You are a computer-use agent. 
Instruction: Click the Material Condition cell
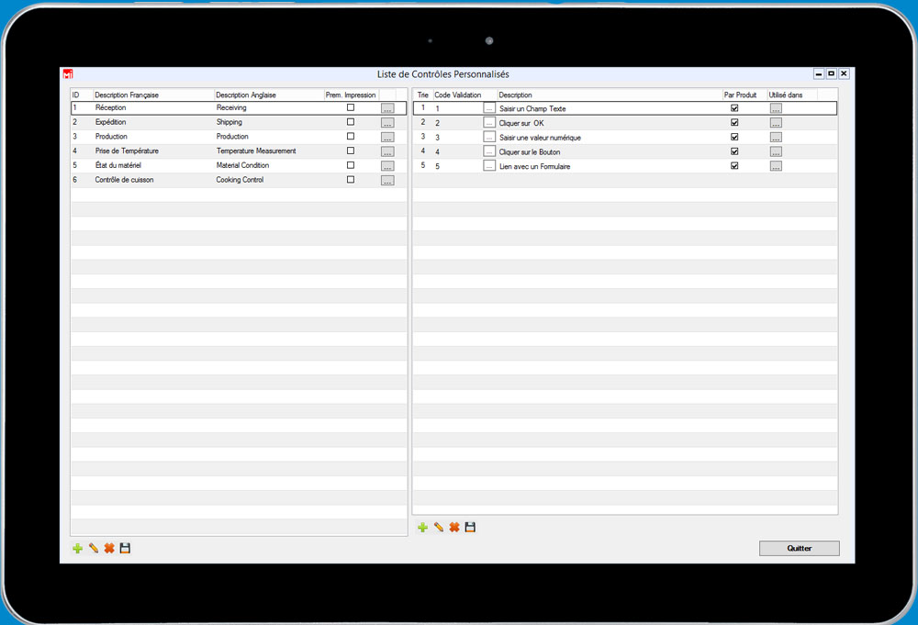(x=242, y=165)
